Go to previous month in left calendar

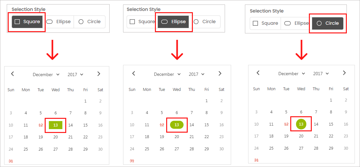13,74
